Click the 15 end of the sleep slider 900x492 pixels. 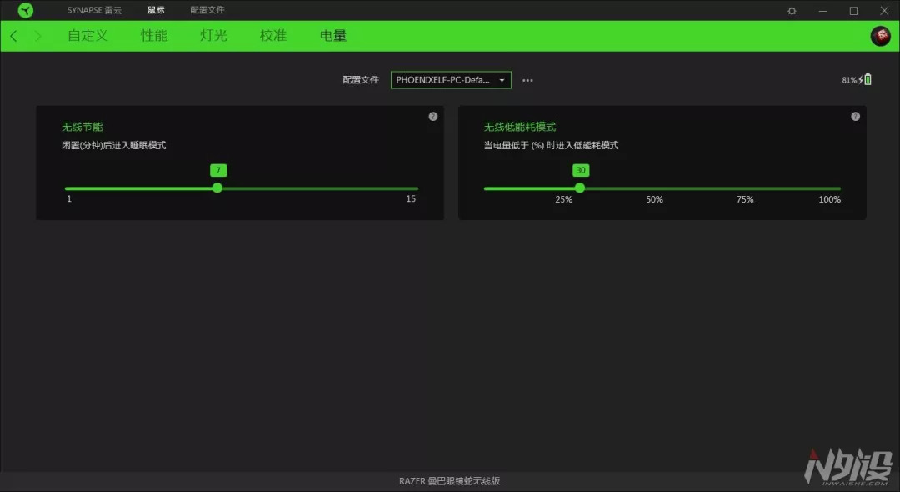point(411,198)
